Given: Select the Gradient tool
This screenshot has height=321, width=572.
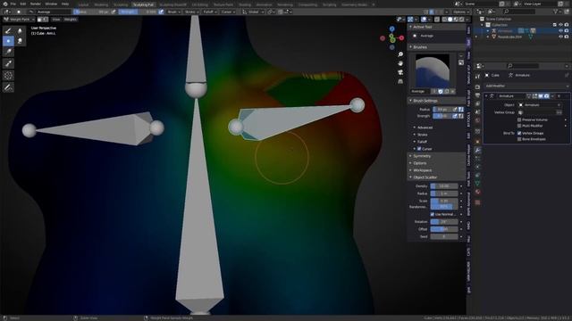Looking at the screenshot, I should (x=8, y=52).
